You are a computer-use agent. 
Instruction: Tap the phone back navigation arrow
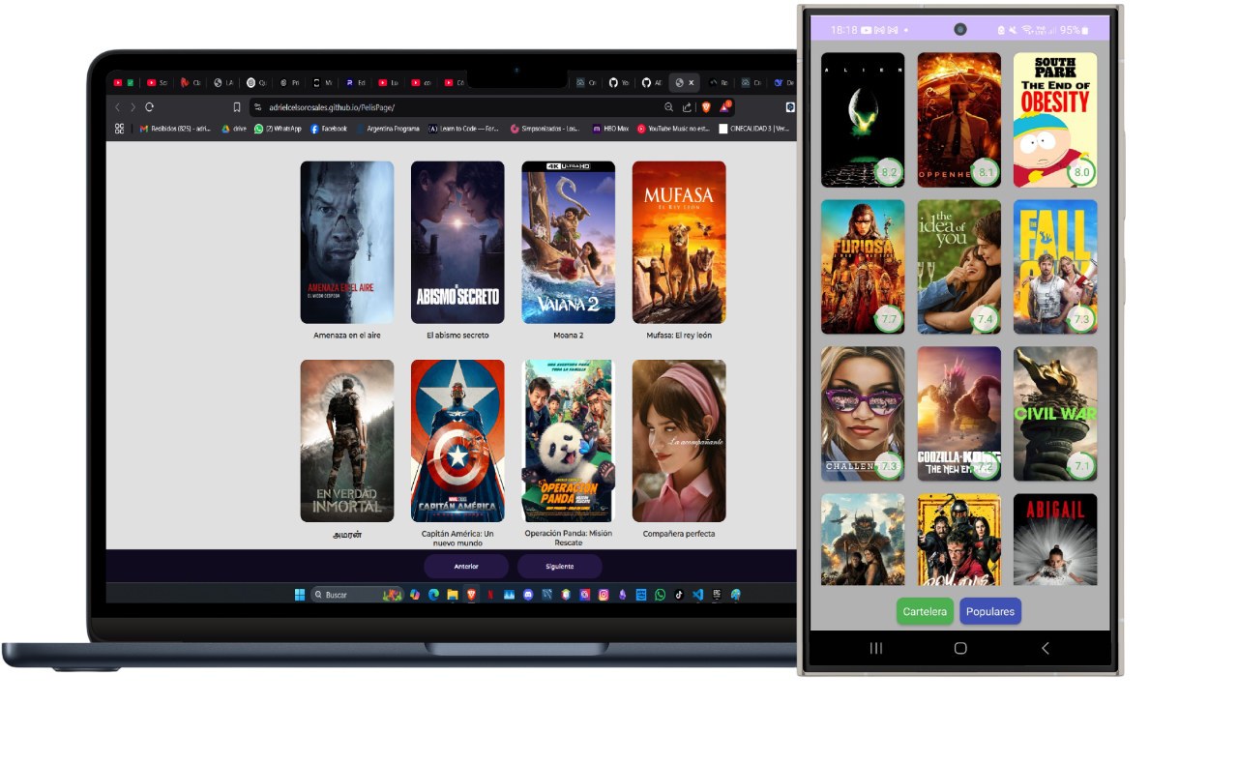point(1045,648)
